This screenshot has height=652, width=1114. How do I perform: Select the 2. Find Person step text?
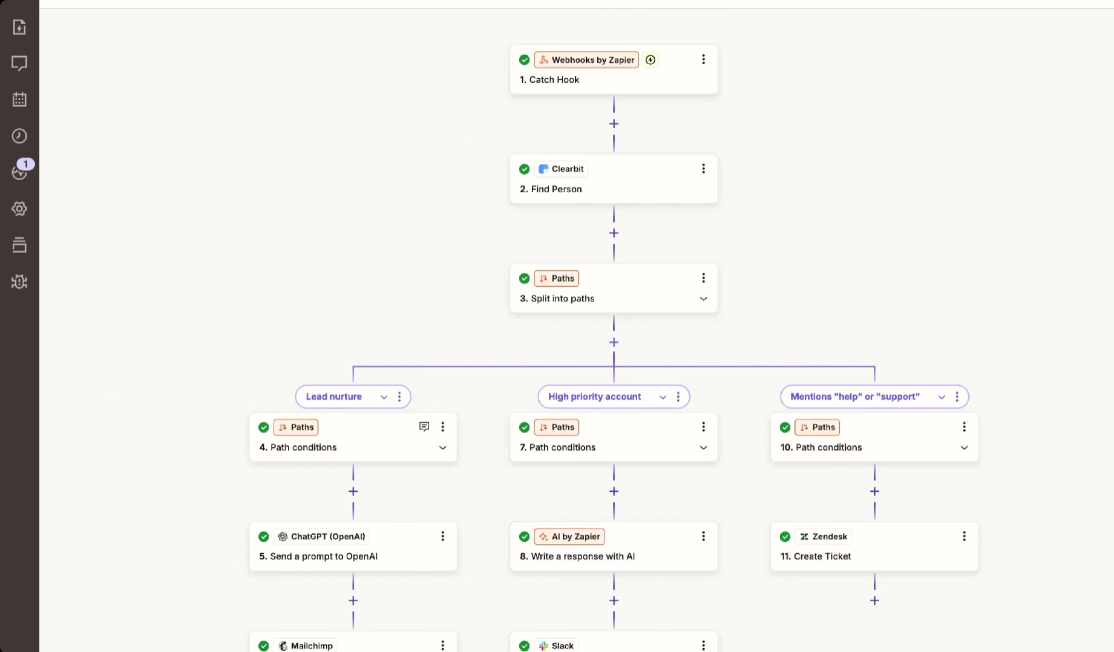tap(551, 189)
